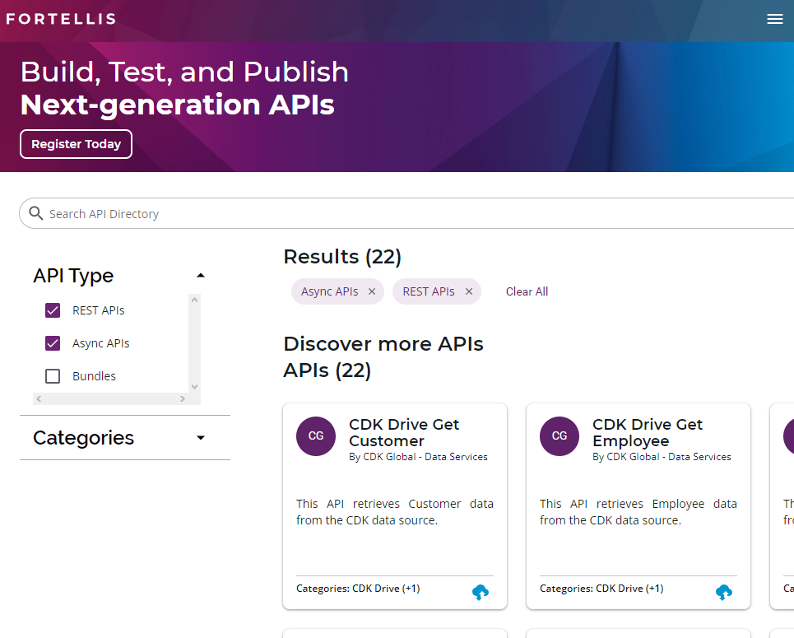Click the Get Employee card description text

[638, 512]
